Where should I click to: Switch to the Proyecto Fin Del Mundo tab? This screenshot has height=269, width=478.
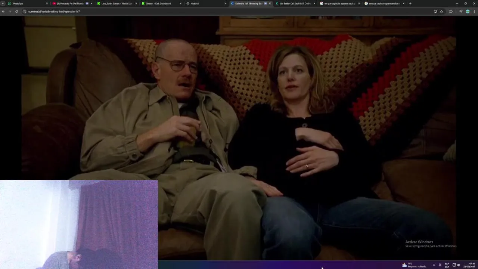click(72, 3)
